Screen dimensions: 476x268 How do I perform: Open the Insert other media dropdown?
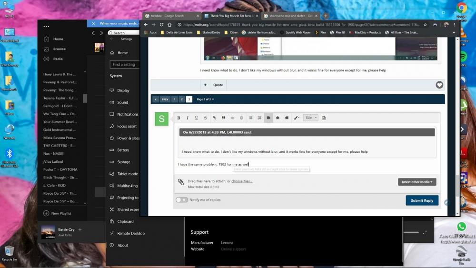pyautogui.click(x=417, y=182)
